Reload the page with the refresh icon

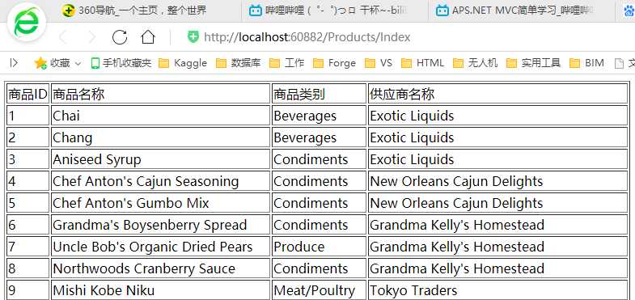(120, 37)
